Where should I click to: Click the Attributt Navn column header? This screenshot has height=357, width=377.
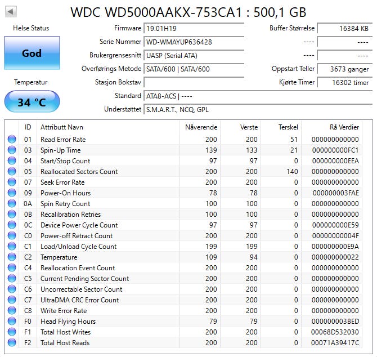pos(108,127)
